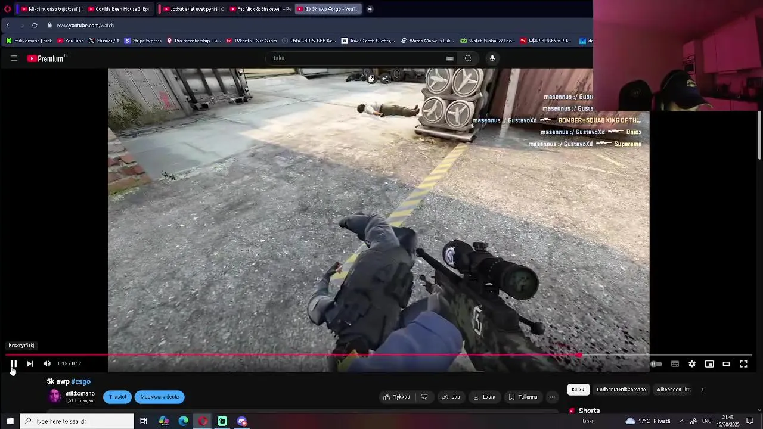Screen dimensions: 763x429
Task: Skip to the next video
Action: [30, 364]
